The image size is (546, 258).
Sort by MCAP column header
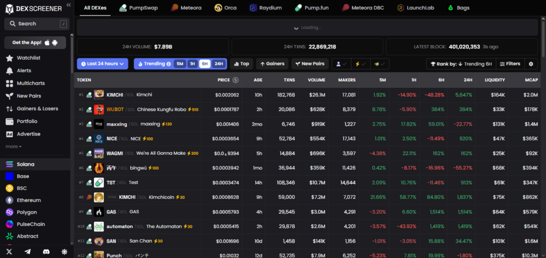coord(532,80)
